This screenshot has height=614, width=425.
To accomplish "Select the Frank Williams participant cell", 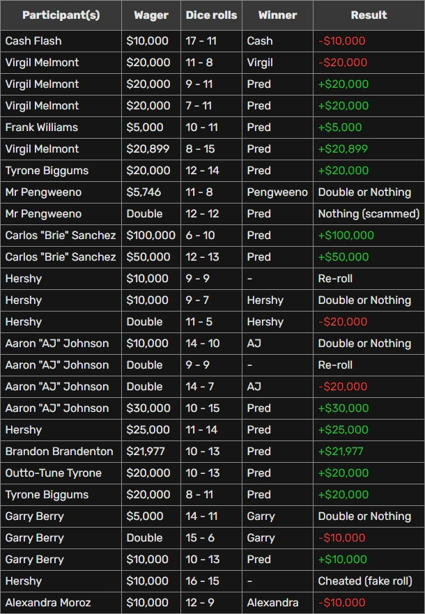I will pyautogui.click(x=41, y=128).
